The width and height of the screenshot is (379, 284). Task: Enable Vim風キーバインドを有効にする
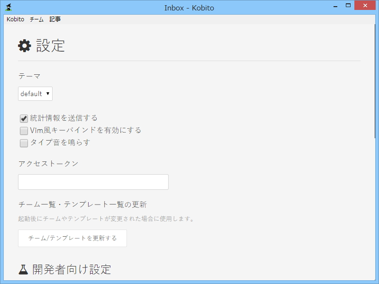(23, 130)
